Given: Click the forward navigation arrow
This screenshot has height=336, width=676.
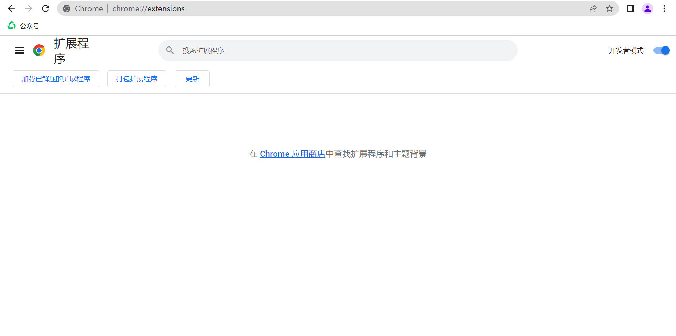Looking at the screenshot, I should pos(29,8).
